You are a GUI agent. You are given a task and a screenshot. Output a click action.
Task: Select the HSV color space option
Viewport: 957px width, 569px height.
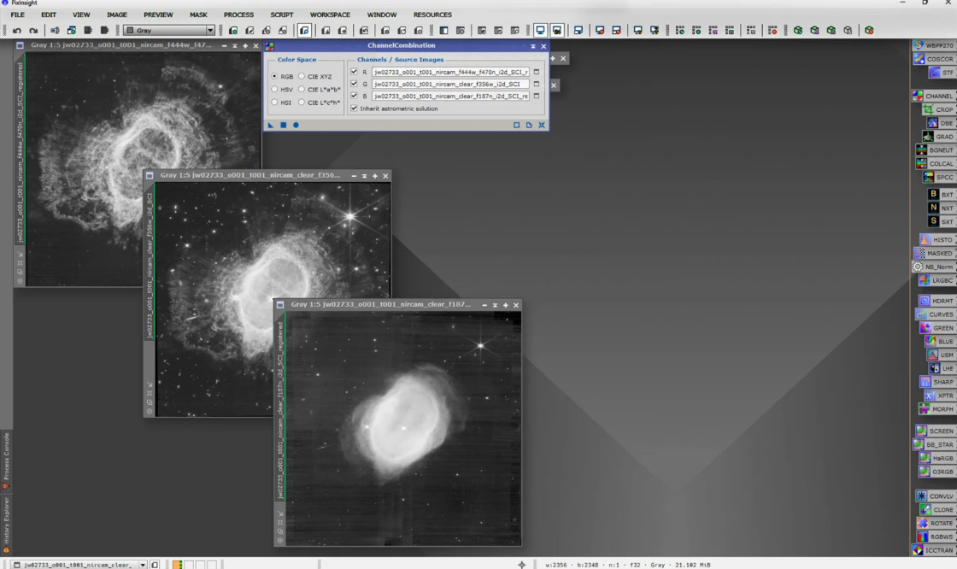point(274,90)
